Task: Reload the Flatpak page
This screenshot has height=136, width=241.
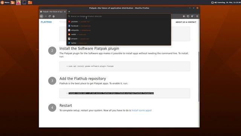Action: click(x=49, y=16)
